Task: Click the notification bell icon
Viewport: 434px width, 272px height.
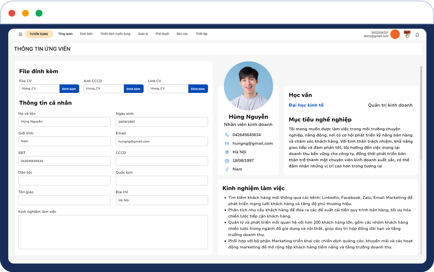Action: pos(417,34)
